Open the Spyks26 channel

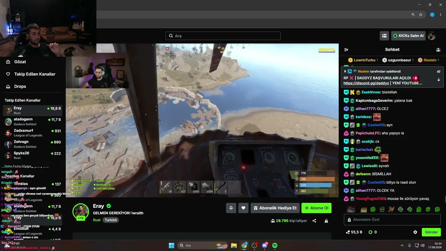[x=33, y=155]
